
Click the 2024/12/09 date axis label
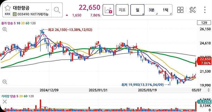tap(49, 90)
